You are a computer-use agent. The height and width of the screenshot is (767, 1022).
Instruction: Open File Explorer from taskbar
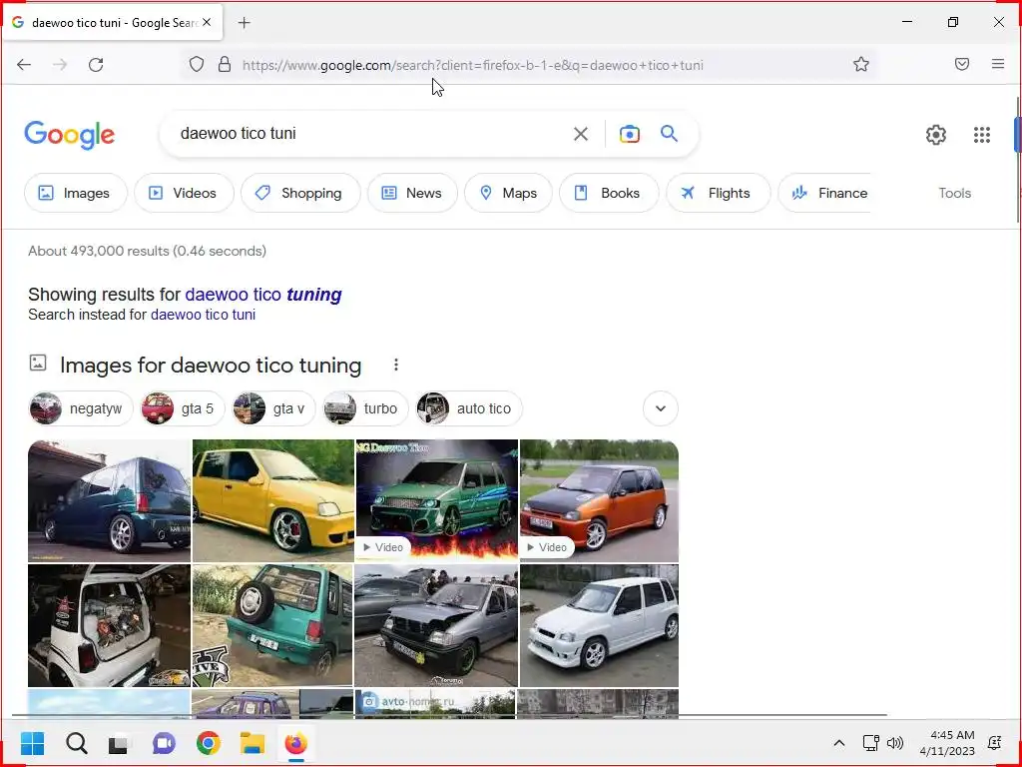coord(253,743)
